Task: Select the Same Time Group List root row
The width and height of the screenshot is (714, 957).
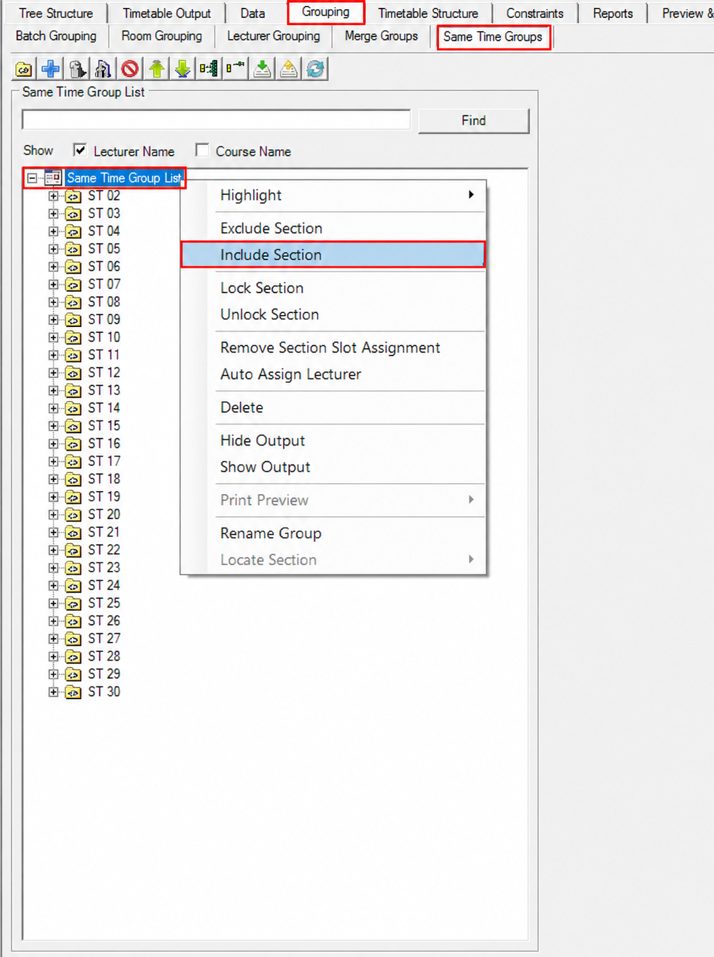Action: pyautogui.click(x=124, y=178)
